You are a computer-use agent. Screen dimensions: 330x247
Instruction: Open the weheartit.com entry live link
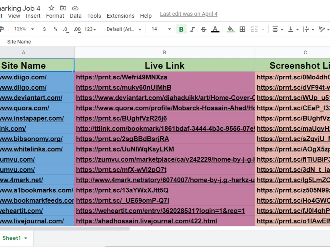click(160, 211)
